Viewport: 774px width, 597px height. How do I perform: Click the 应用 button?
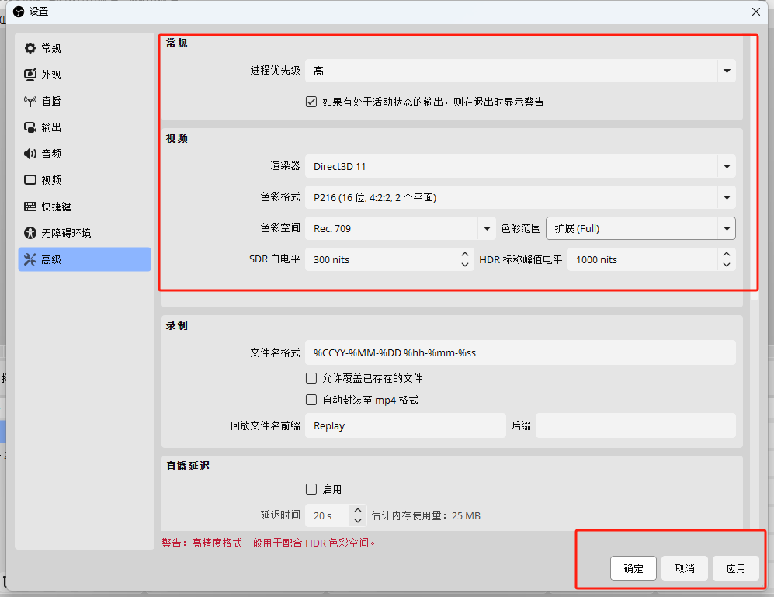point(735,568)
